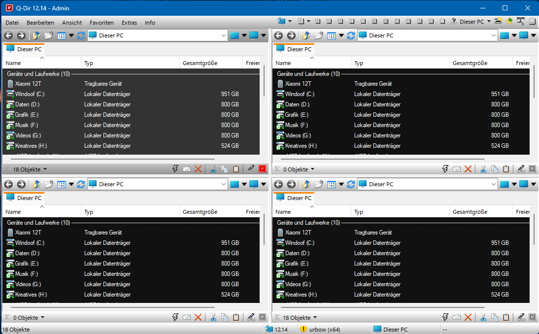Expand address bar dropdown in top-left pane
Image resolution: width=539 pixels, height=334 pixels.
(222, 35)
